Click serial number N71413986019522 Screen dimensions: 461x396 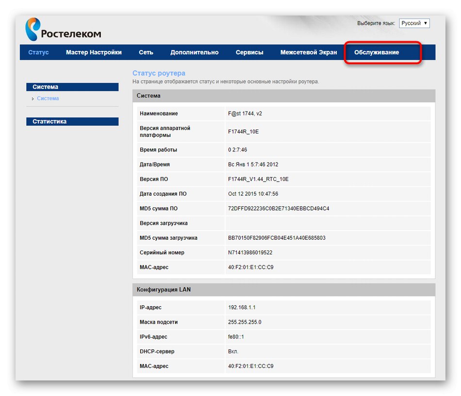(250, 252)
